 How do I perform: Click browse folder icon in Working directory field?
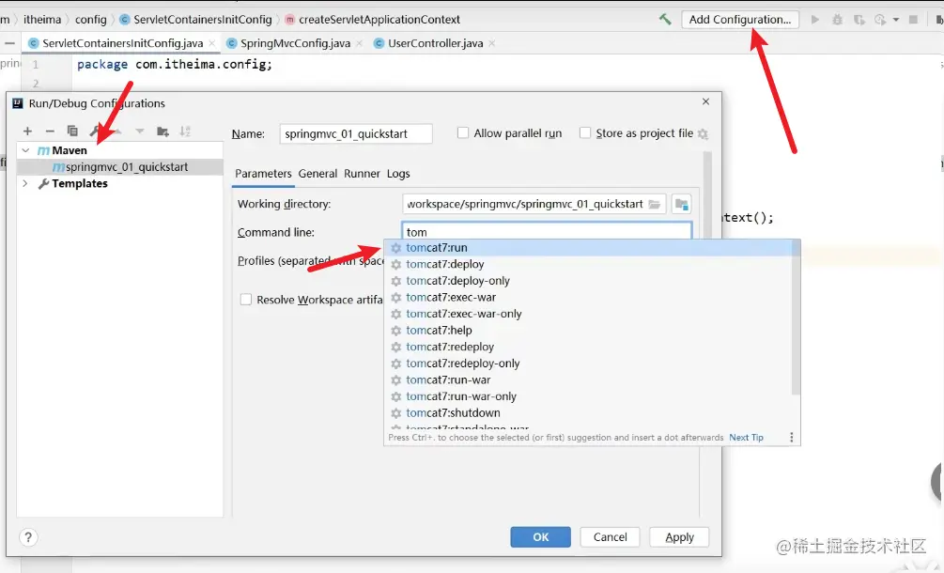tap(655, 204)
